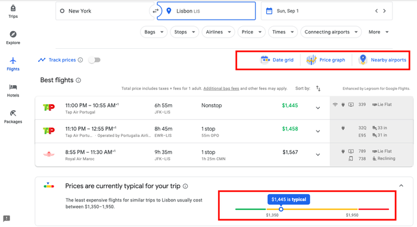Click the Royal Air Maroc logo
The image size is (417, 227).
click(49, 154)
